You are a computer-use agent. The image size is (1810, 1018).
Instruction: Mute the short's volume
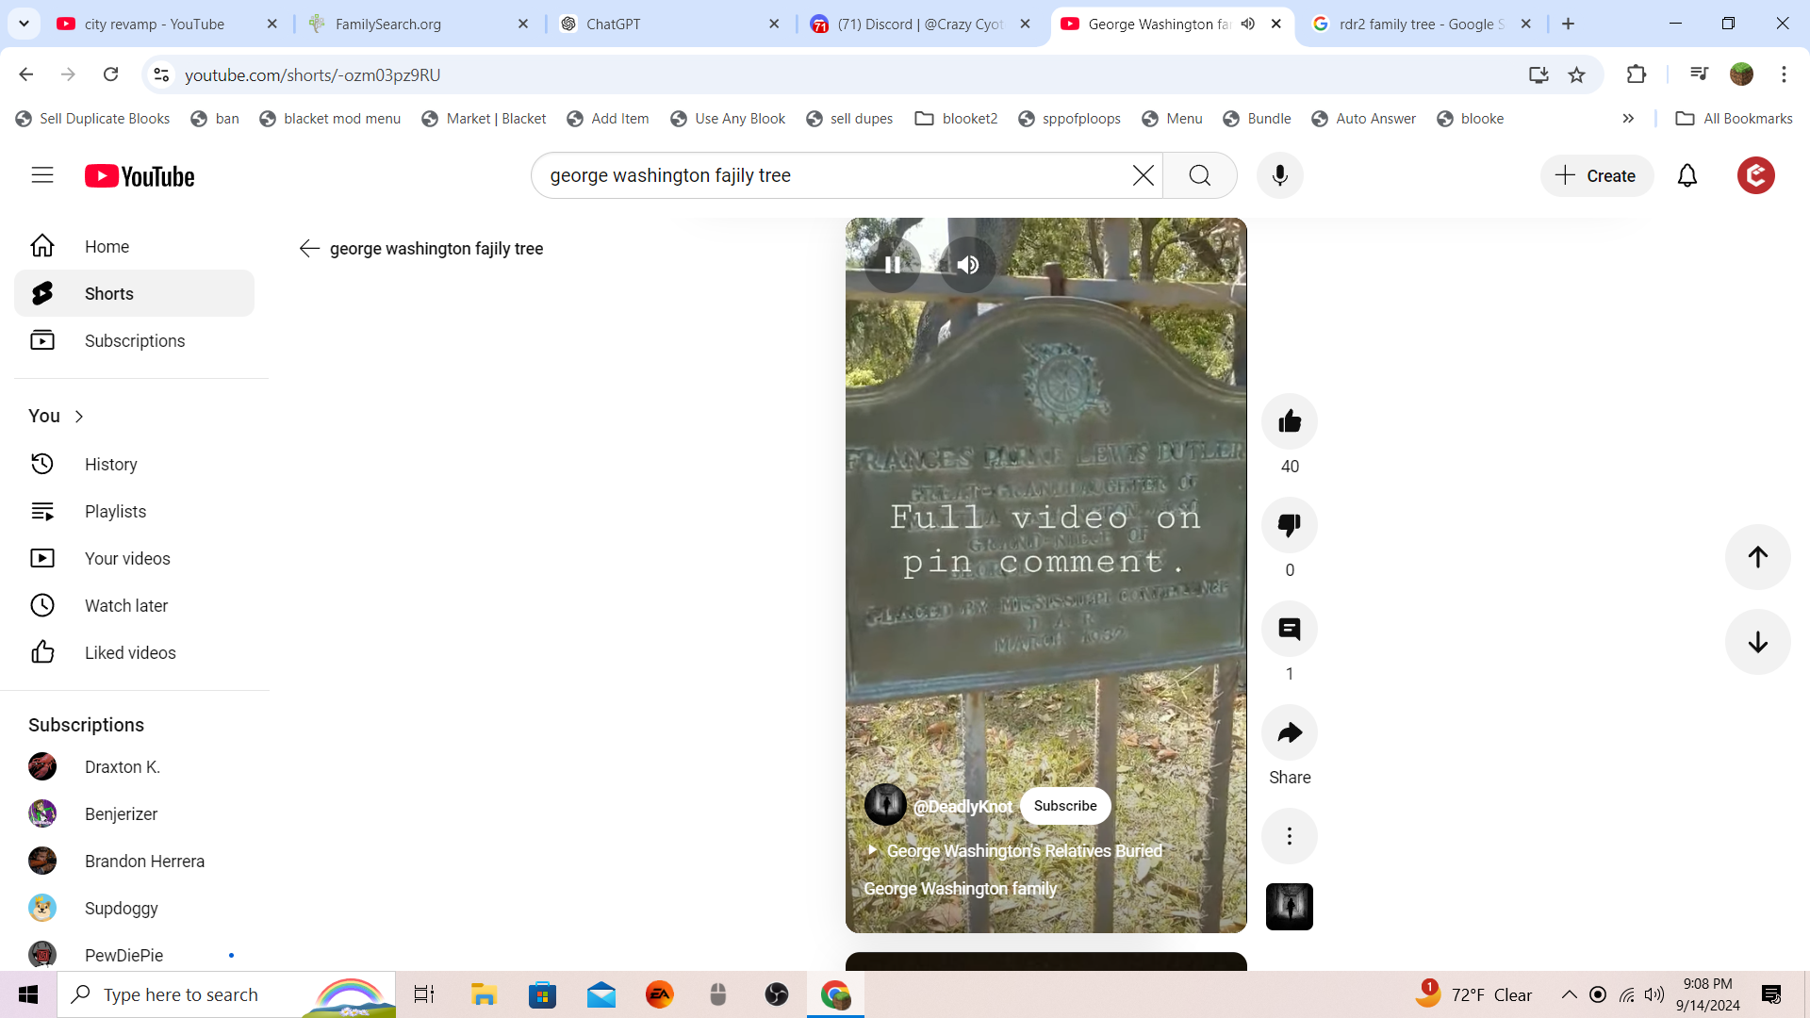[x=967, y=265]
